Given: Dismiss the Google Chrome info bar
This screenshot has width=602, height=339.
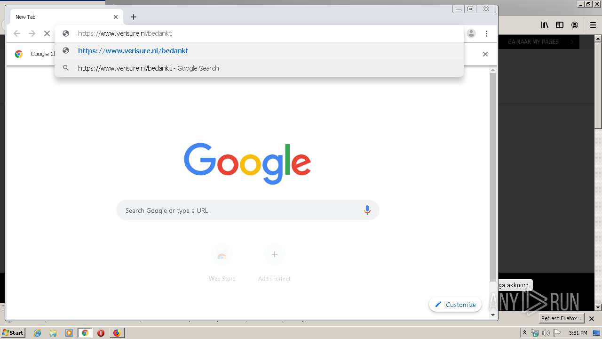Looking at the screenshot, I should [x=485, y=54].
